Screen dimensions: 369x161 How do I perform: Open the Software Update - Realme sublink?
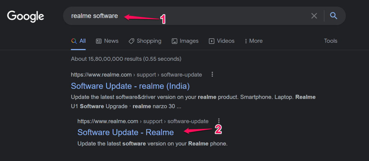coord(125,132)
